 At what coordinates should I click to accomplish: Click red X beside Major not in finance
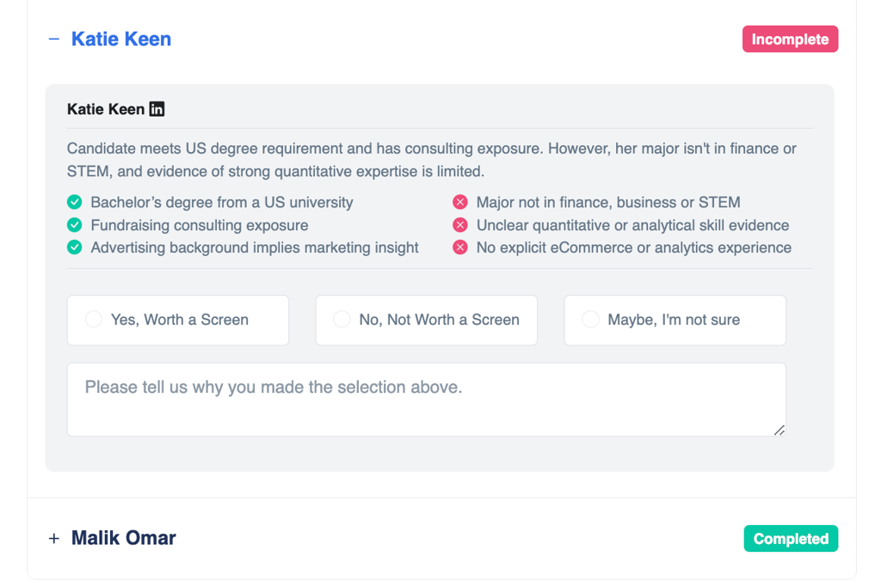click(460, 203)
